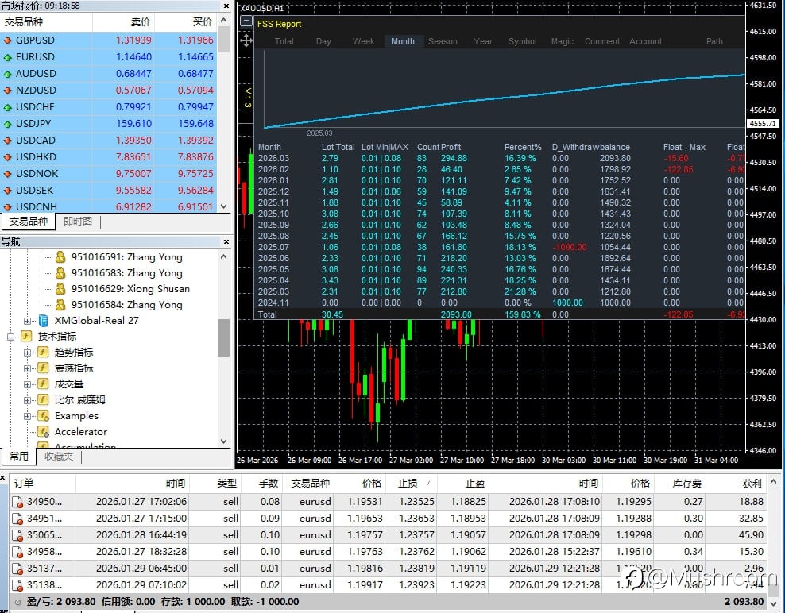The image size is (785, 613).
Task: Select the 2026.03 row in the Month table
Action: click(500, 158)
